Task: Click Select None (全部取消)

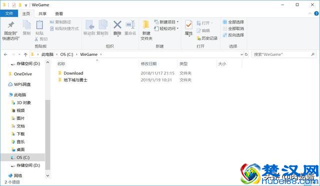Action: 233,28
